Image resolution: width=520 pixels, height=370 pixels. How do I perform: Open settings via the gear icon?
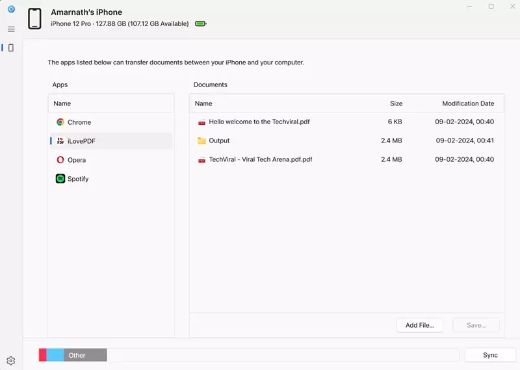11,360
